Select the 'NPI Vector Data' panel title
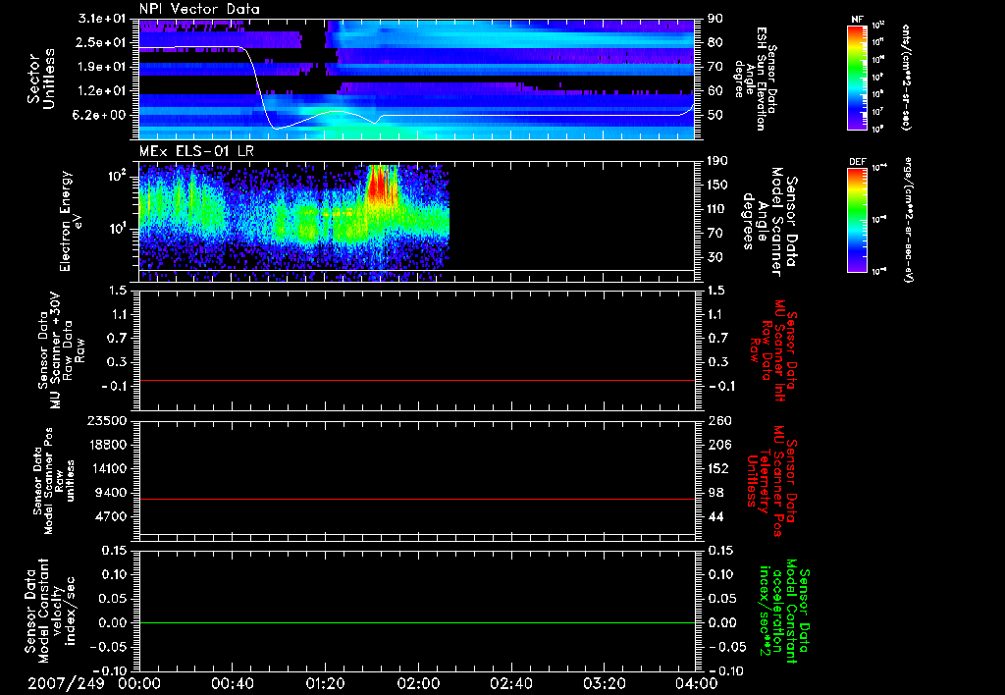 (x=199, y=9)
